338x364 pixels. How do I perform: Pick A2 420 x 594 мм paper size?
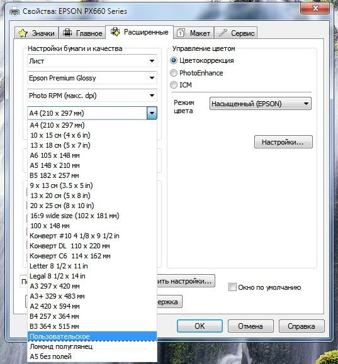(92, 306)
